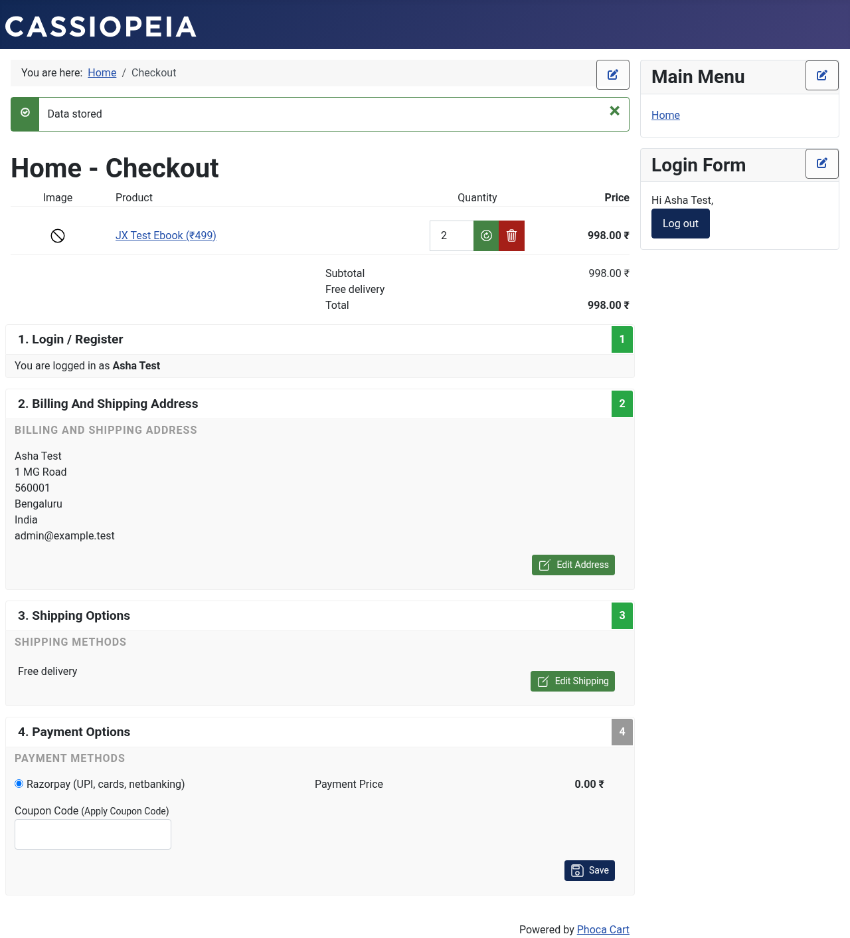The image size is (850, 938).
Task: Click the CASSIOPEIA site logo
Action: tap(101, 27)
